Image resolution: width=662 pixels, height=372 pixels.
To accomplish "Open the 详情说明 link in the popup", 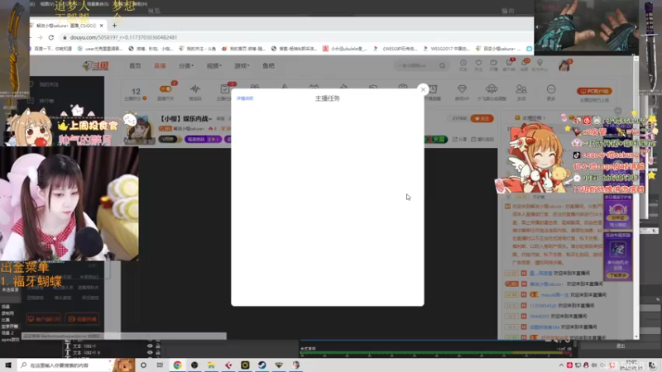I will (245, 98).
